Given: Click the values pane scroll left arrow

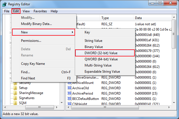Looking at the screenshot, I should [x=68, y=107].
